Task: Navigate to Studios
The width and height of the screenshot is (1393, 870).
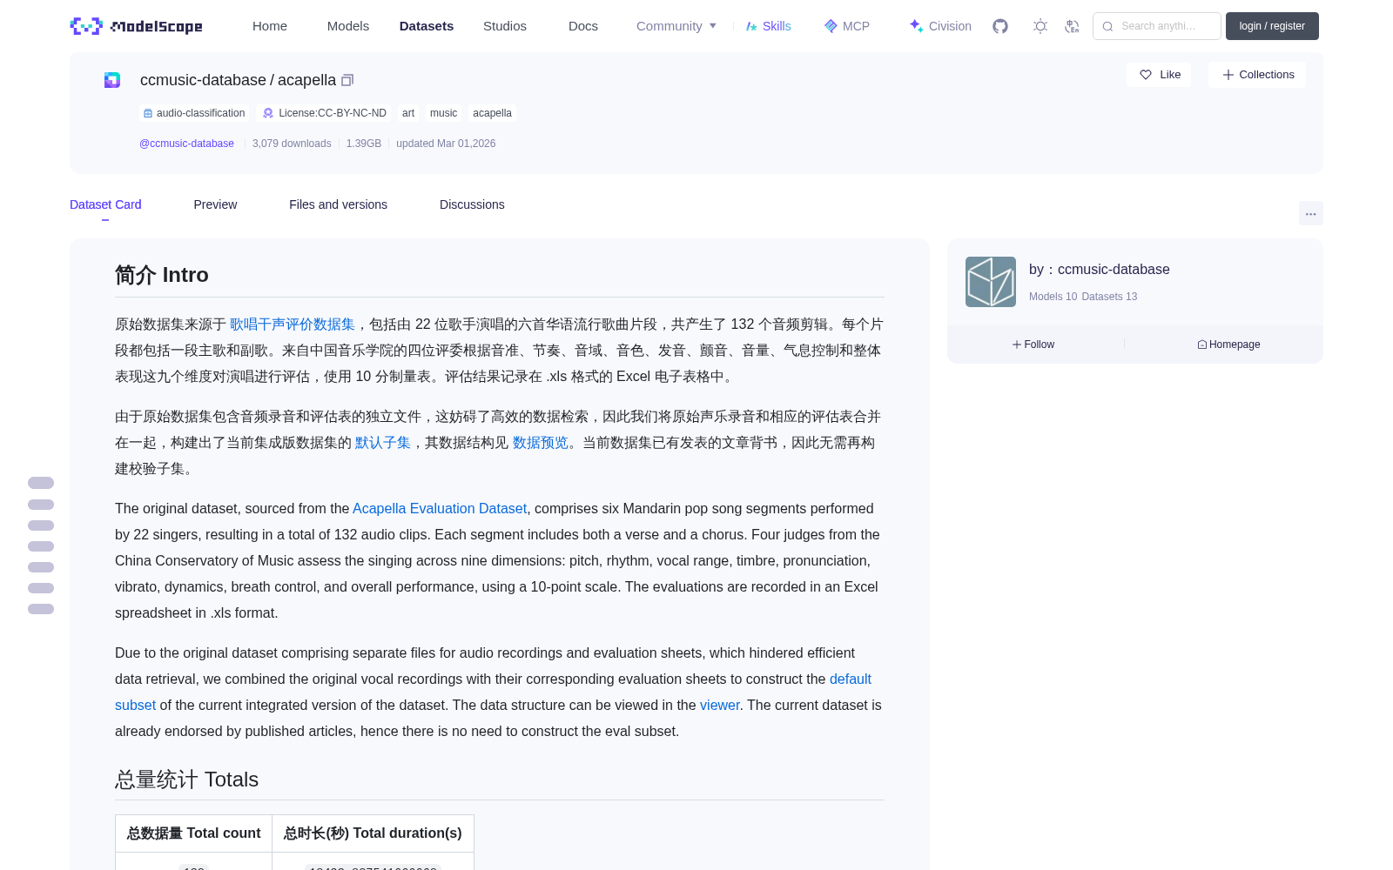Action: (x=505, y=26)
